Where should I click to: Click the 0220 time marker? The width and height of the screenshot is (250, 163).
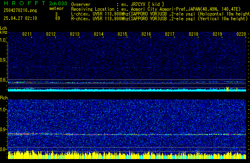tap(241, 34)
